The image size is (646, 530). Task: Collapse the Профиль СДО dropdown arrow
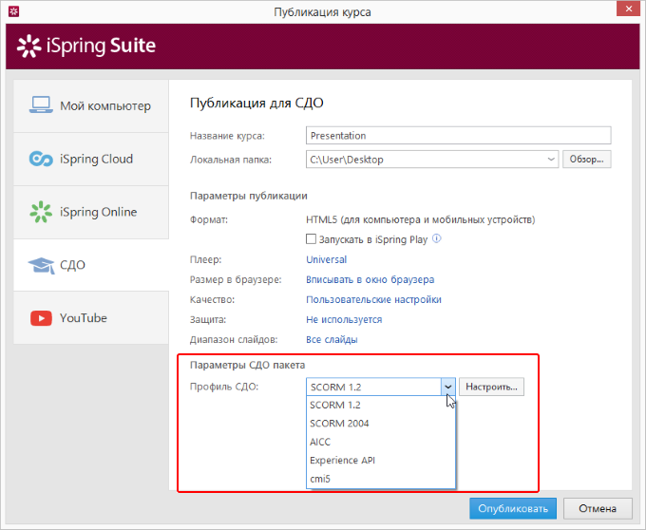coord(447,387)
